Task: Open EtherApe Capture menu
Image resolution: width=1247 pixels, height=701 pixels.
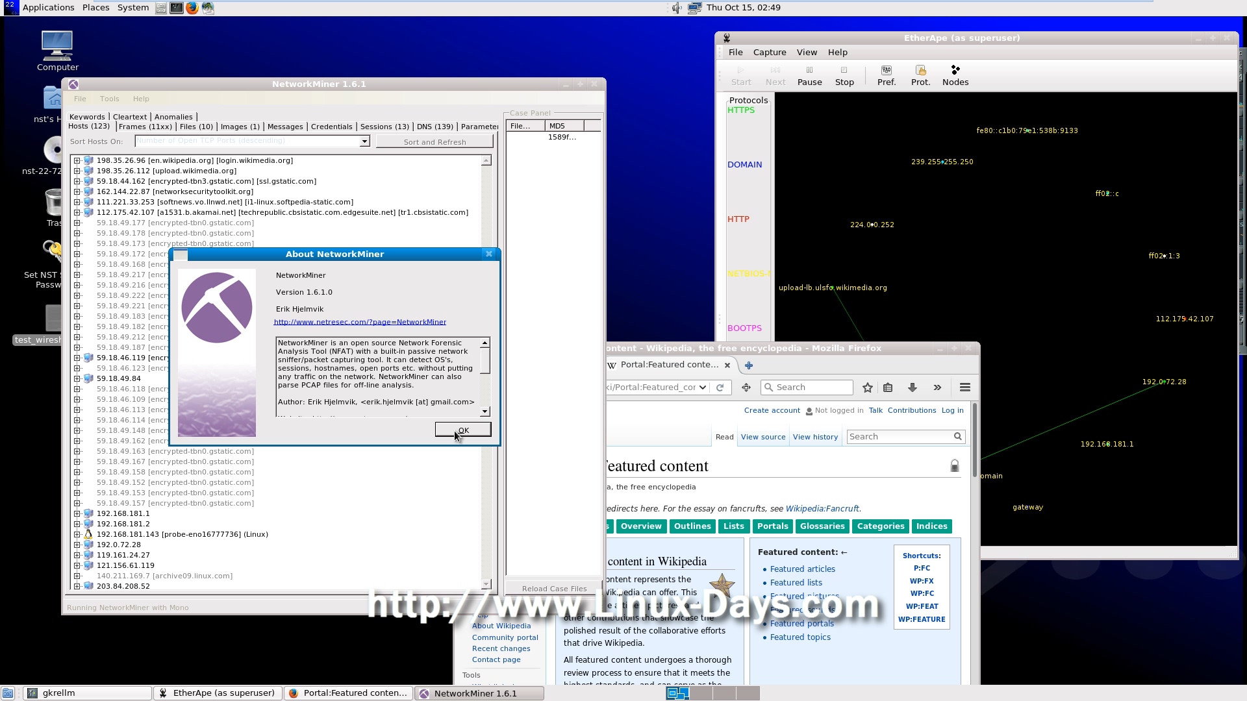Action: [x=770, y=53]
